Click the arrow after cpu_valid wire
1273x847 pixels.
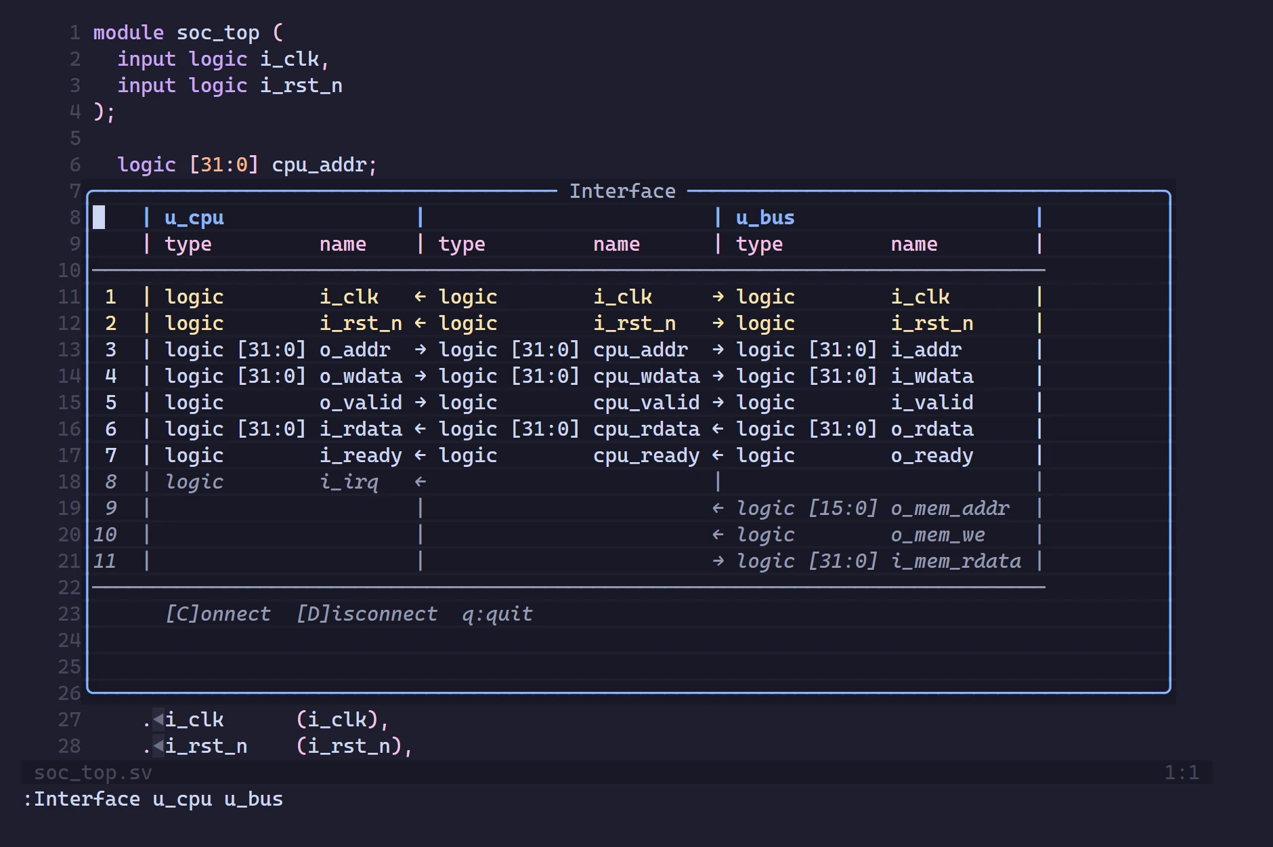(718, 402)
